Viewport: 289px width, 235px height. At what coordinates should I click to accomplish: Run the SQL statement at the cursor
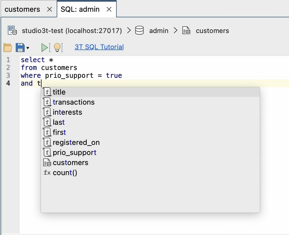pos(46,47)
